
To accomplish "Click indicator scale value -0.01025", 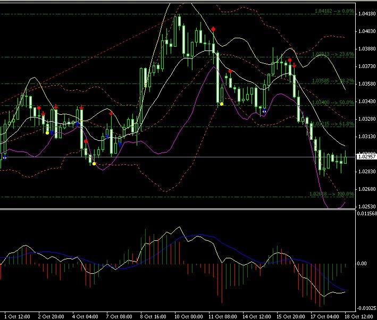I will click(366, 308).
